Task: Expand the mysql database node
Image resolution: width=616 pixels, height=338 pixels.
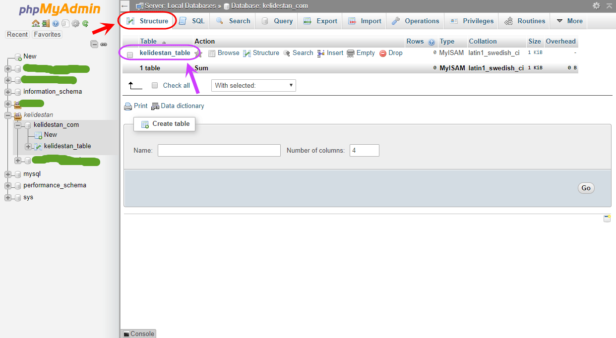Action: (x=8, y=174)
